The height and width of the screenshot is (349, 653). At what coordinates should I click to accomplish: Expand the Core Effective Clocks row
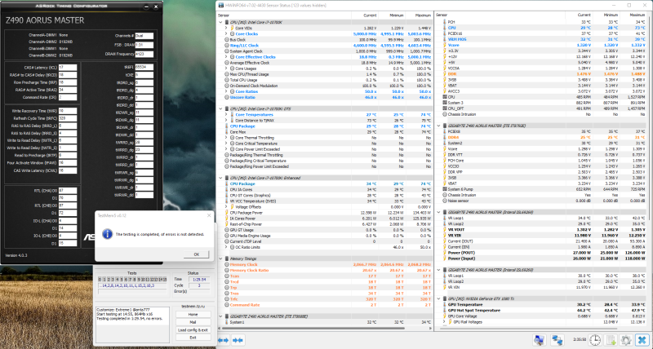226,57
